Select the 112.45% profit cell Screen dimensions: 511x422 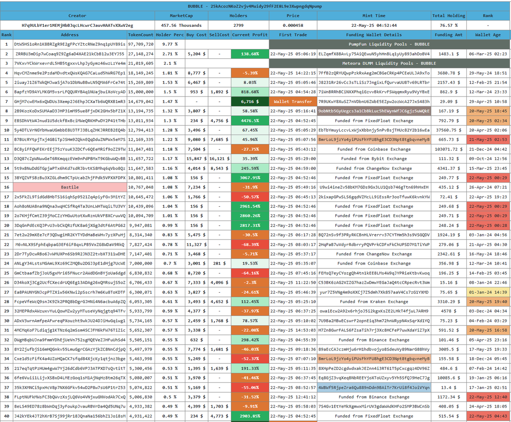point(250,302)
